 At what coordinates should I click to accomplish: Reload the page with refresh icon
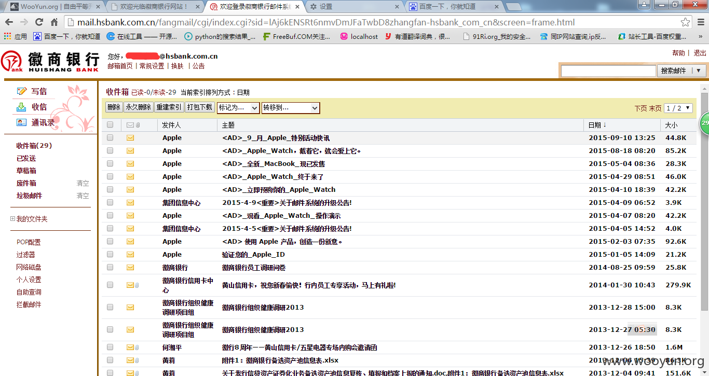[x=39, y=22]
